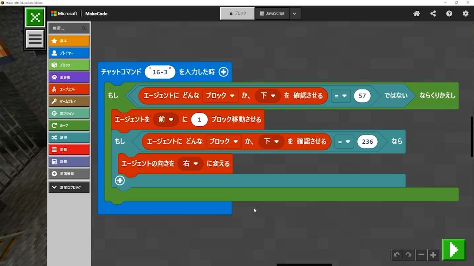Screen dimensions: 474x266
Task: Add a parameter to the チャットコマンド block
Action: pyautogui.click(x=223, y=72)
